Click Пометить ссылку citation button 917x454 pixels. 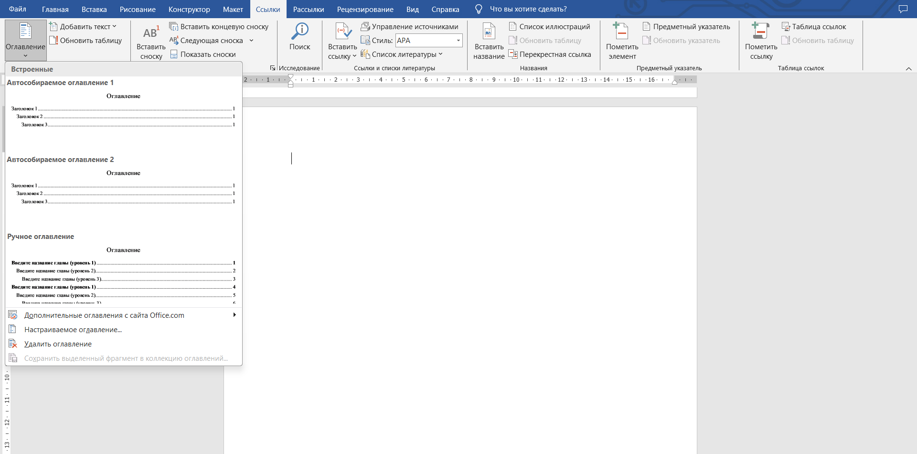tap(761, 42)
